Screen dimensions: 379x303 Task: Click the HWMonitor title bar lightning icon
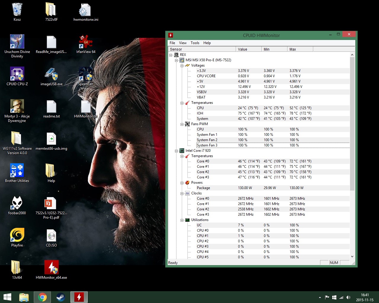171,35
